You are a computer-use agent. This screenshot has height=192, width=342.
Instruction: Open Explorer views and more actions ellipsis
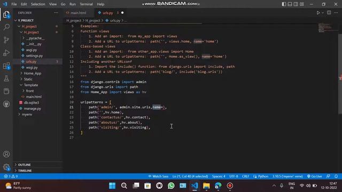[x=56, y=13]
